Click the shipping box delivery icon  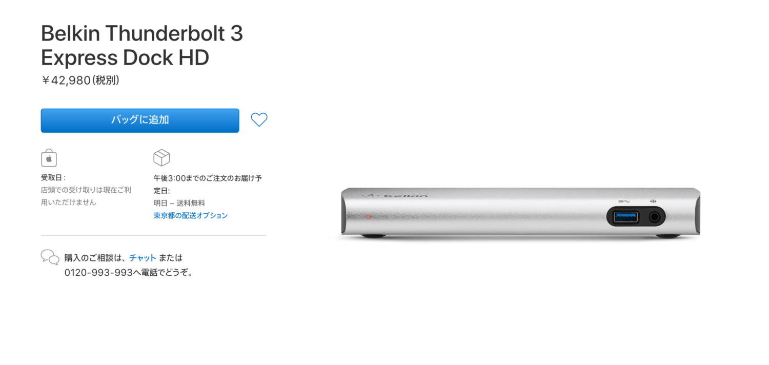pyautogui.click(x=161, y=157)
